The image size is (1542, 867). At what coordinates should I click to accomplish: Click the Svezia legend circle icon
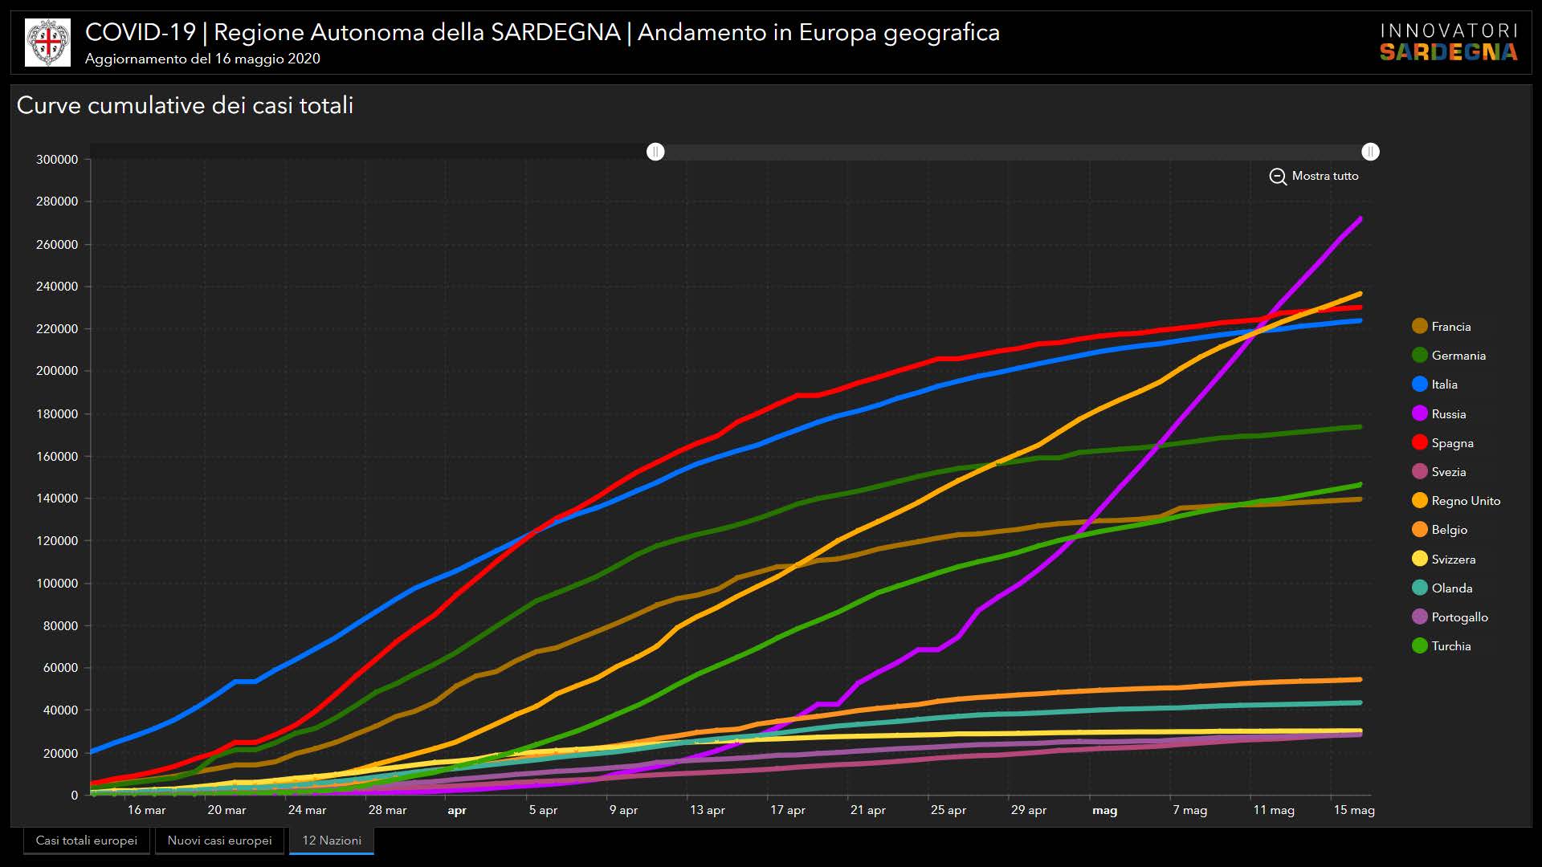[x=1419, y=472]
